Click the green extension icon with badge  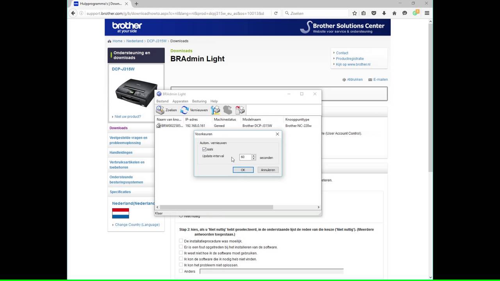(416, 13)
